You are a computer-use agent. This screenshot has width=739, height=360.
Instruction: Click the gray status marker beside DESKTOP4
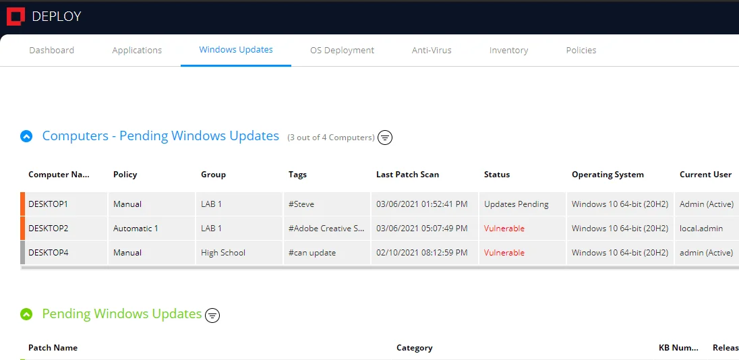[23, 253]
